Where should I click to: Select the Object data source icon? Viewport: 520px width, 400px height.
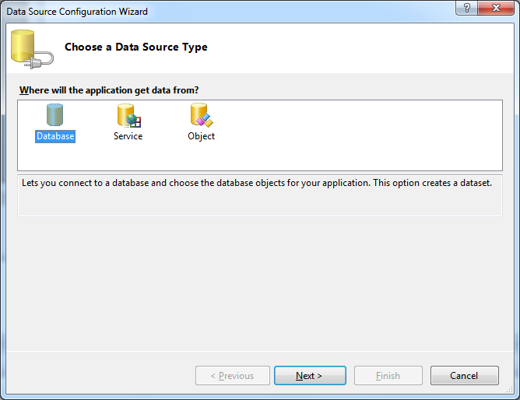point(202,115)
